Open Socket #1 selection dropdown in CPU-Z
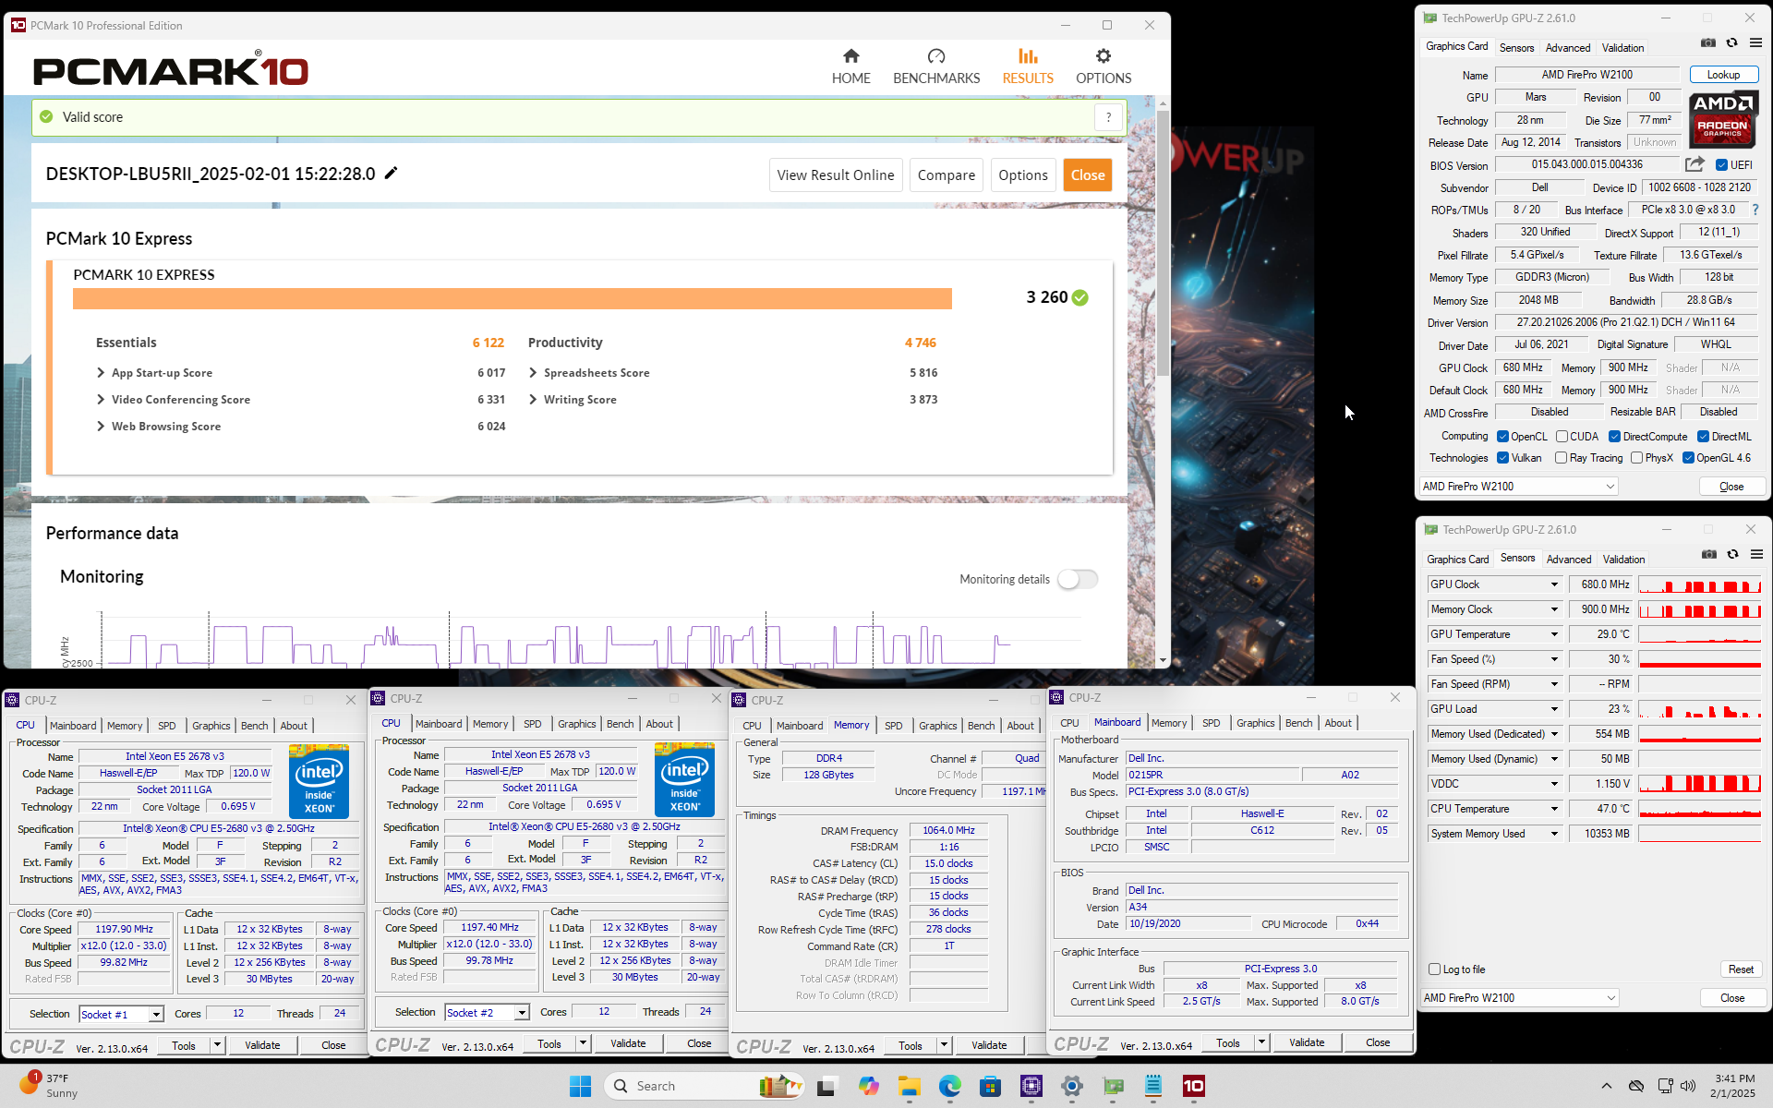The height and width of the screenshot is (1108, 1773). (x=156, y=1015)
